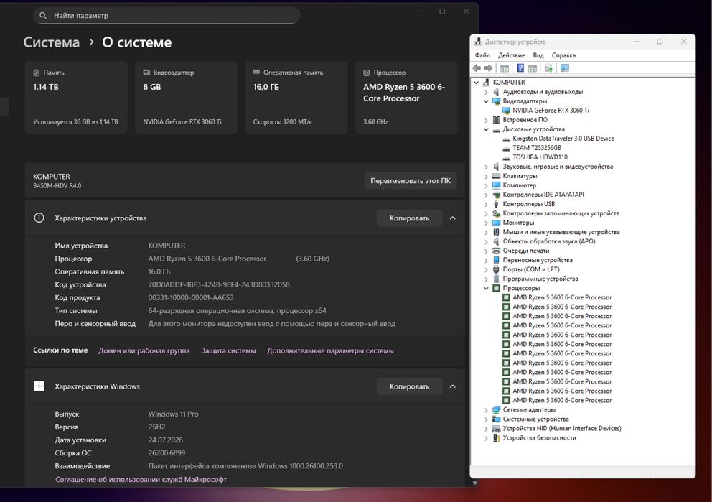Screen dimensions: 712x502
Task: Collapse the Характеристики Windows section chevron
Action: [453, 386]
